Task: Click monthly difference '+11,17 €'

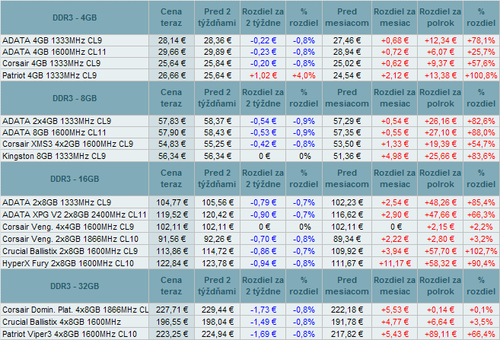Action: tap(395, 263)
